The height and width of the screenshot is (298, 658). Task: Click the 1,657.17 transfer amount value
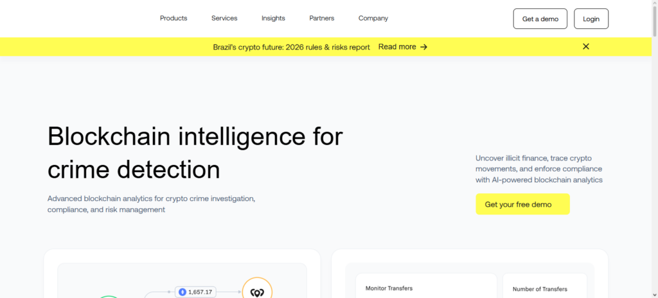coord(200,292)
